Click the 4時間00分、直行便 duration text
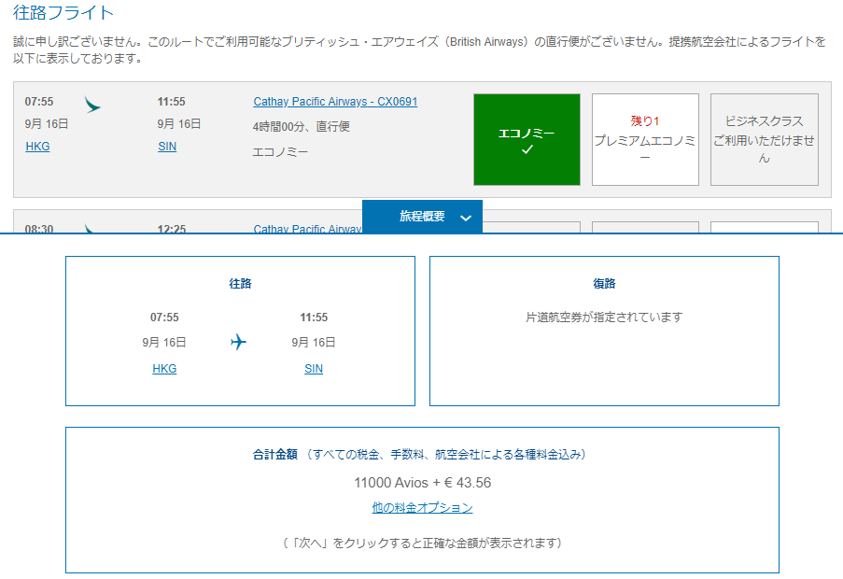This screenshot has height=579, width=843. coord(301,126)
